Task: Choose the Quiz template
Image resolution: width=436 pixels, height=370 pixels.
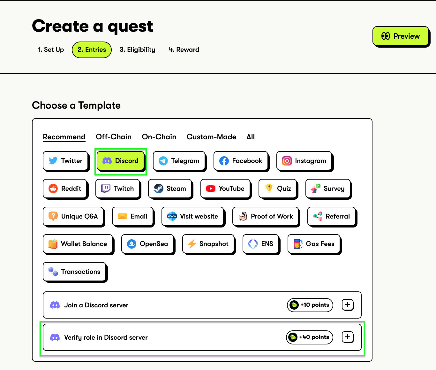Action: [278, 189]
